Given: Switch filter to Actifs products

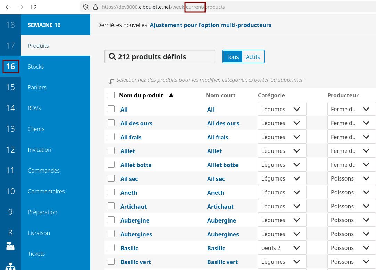Looking at the screenshot, I should (x=253, y=57).
